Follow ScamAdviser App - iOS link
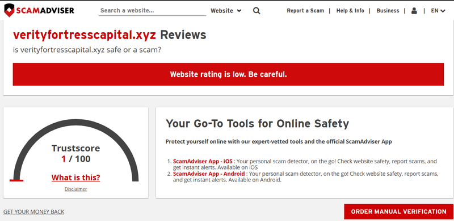This screenshot has width=454, height=221. pos(203,161)
